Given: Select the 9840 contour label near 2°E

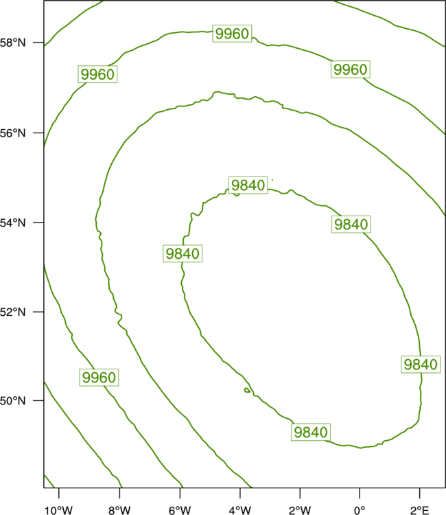Looking at the screenshot, I should [421, 365].
